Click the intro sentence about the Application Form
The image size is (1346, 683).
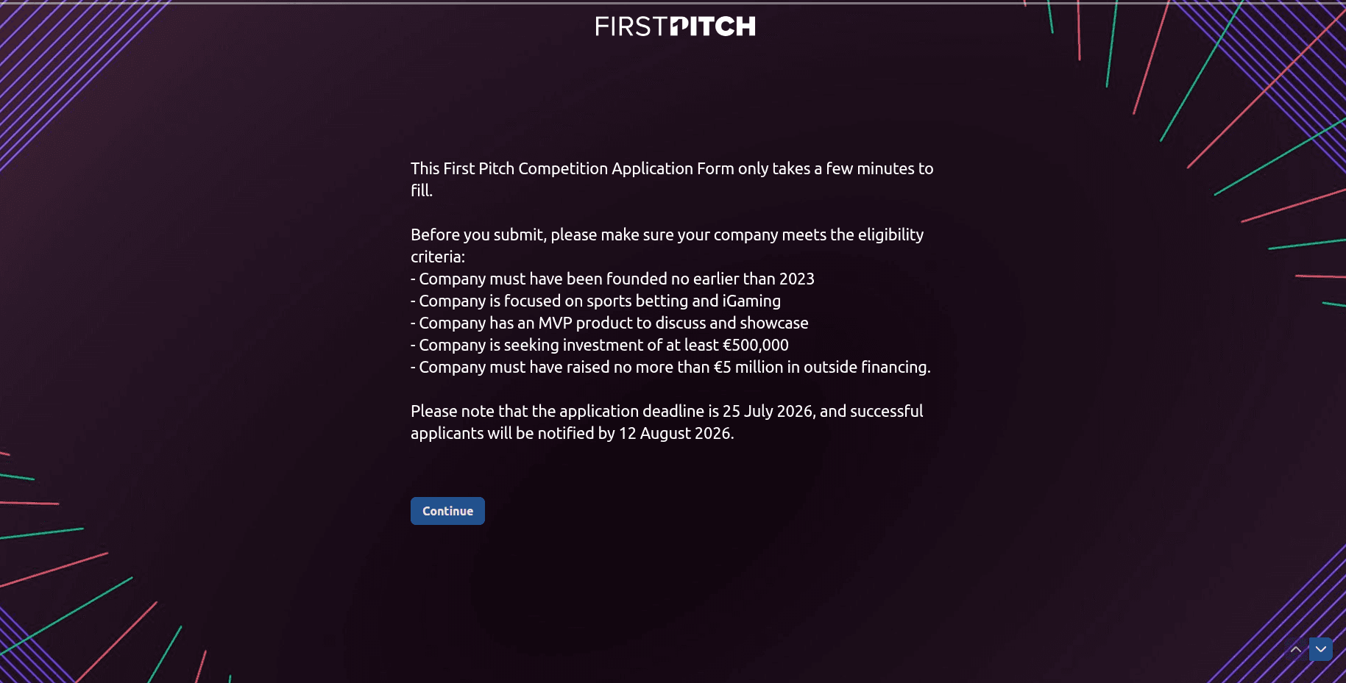click(x=672, y=179)
